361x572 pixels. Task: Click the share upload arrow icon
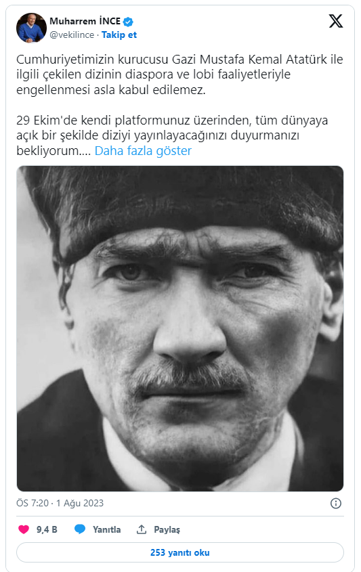coord(142,529)
